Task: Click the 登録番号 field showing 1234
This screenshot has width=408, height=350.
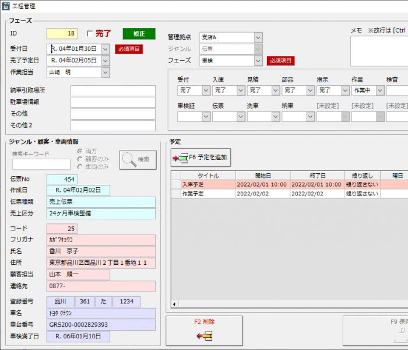Action: [126, 302]
